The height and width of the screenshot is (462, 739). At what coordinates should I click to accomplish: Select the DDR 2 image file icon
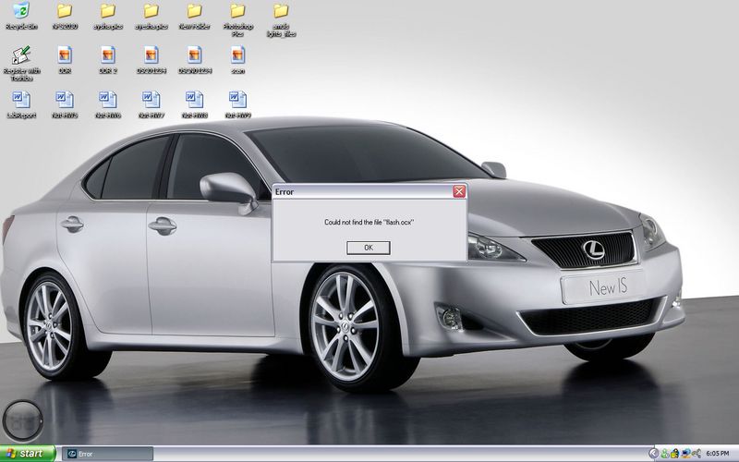coord(108,60)
